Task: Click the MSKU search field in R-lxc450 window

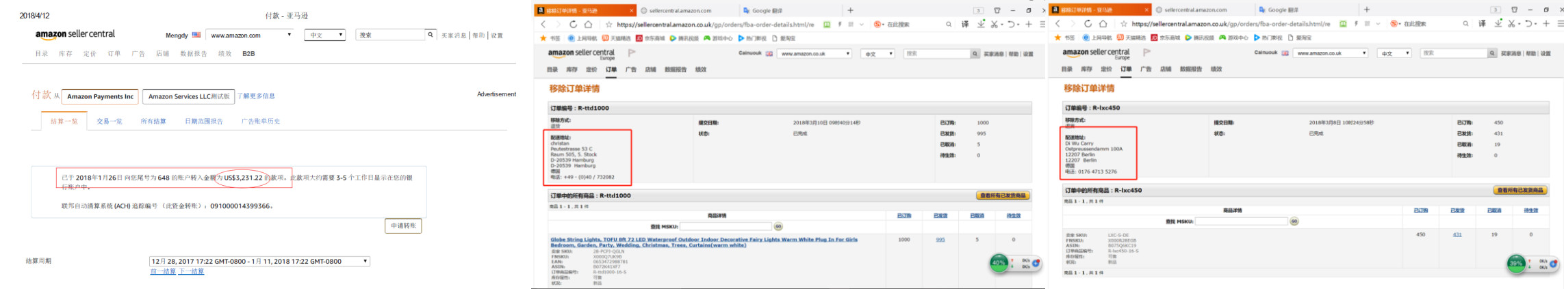Action: tap(1241, 221)
